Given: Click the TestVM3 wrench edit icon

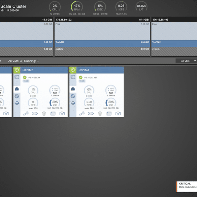Looking at the screenshot, I should tap(82, 113).
